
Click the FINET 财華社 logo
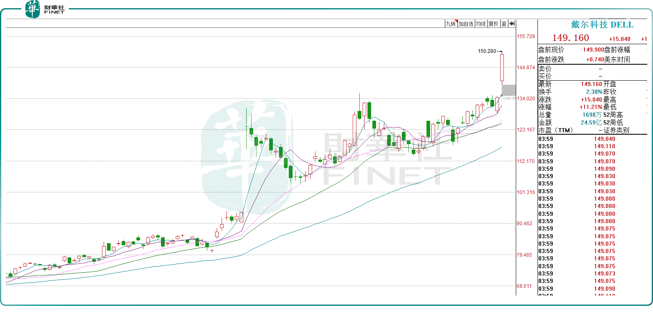pos(45,9)
